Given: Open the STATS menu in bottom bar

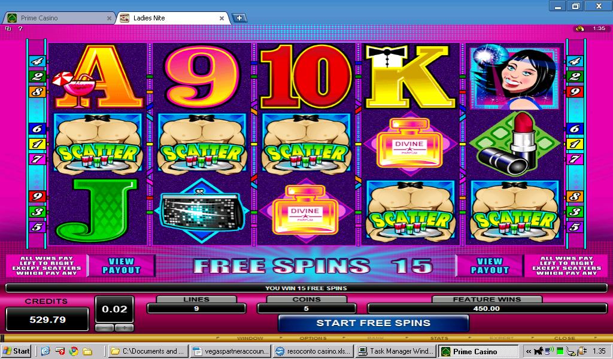Looking at the screenshot, I should click(439, 338).
